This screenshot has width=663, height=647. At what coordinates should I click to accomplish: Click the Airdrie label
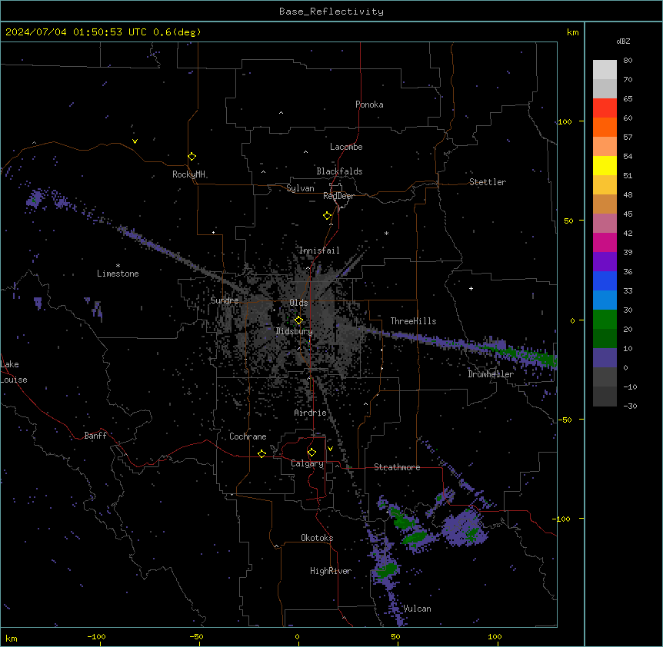[310, 413]
